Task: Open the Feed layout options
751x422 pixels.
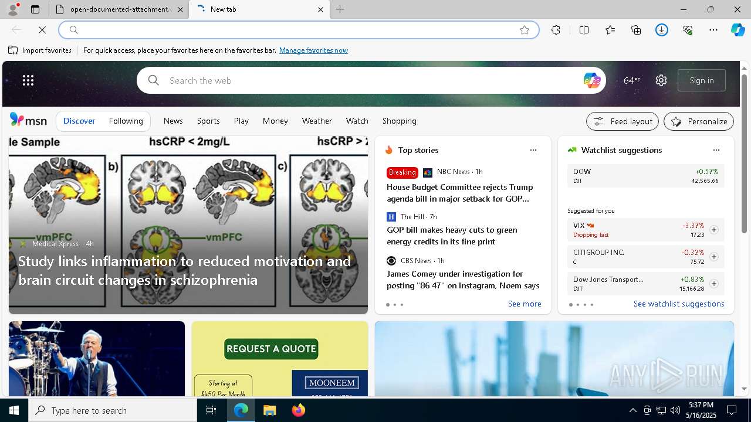Action: click(x=623, y=121)
